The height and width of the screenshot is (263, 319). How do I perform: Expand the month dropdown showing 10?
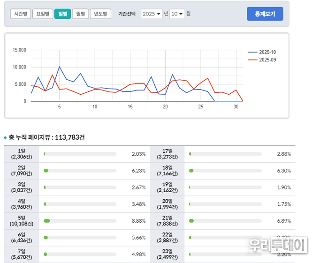[177, 14]
